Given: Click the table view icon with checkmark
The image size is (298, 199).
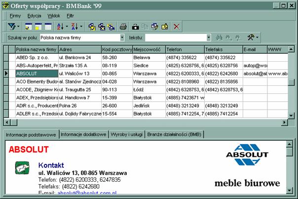Looking at the screenshot, I should [29, 27].
